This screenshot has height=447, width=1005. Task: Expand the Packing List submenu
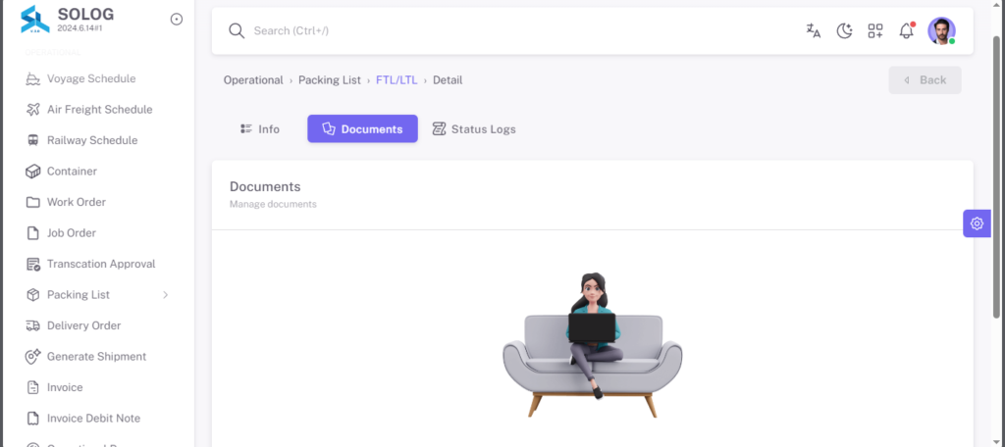(97, 295)
